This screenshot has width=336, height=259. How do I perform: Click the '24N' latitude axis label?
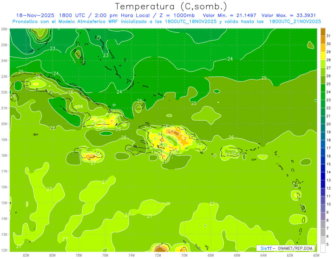point(4,61)
